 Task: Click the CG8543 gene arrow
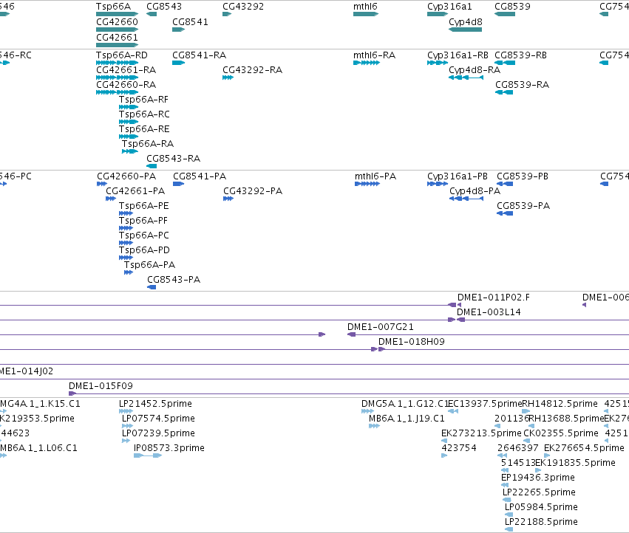pos(152,14)
